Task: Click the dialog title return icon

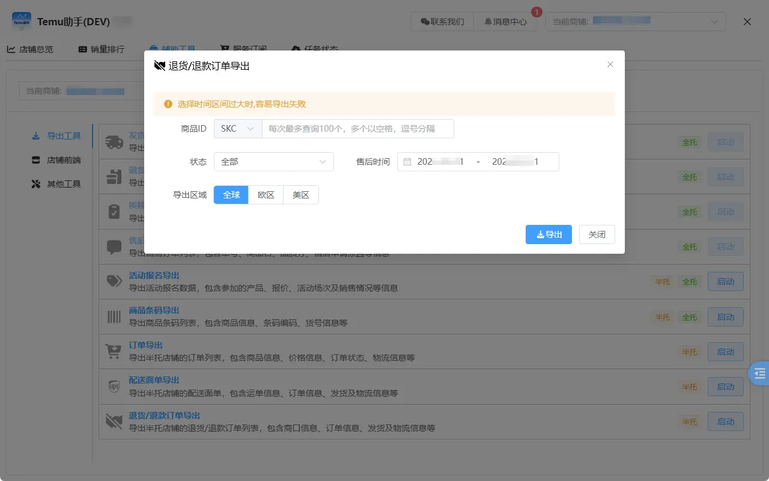Action: [160, 66]
